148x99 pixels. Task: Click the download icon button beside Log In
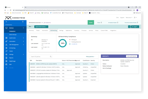[x=129, y=27]
